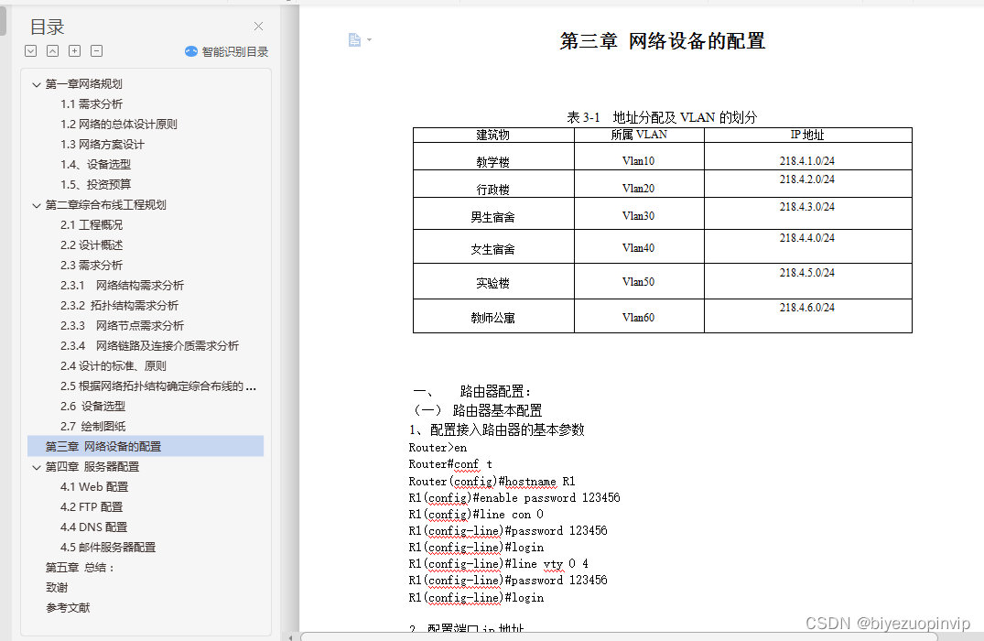Jump to 致谢 section
The image size is (984, 641).
coord(57,587)
